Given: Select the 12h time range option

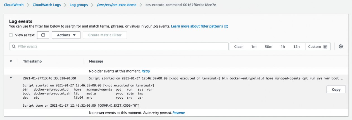Looking at the screenshot, I should (296, 47).
